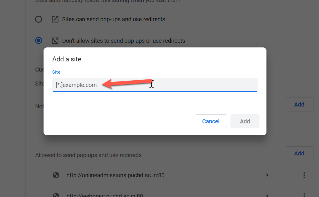This screenshot has height=197, width=319.
Task: Select the Sites can send pop-ups radio button
Action: (x=38, y=19)
